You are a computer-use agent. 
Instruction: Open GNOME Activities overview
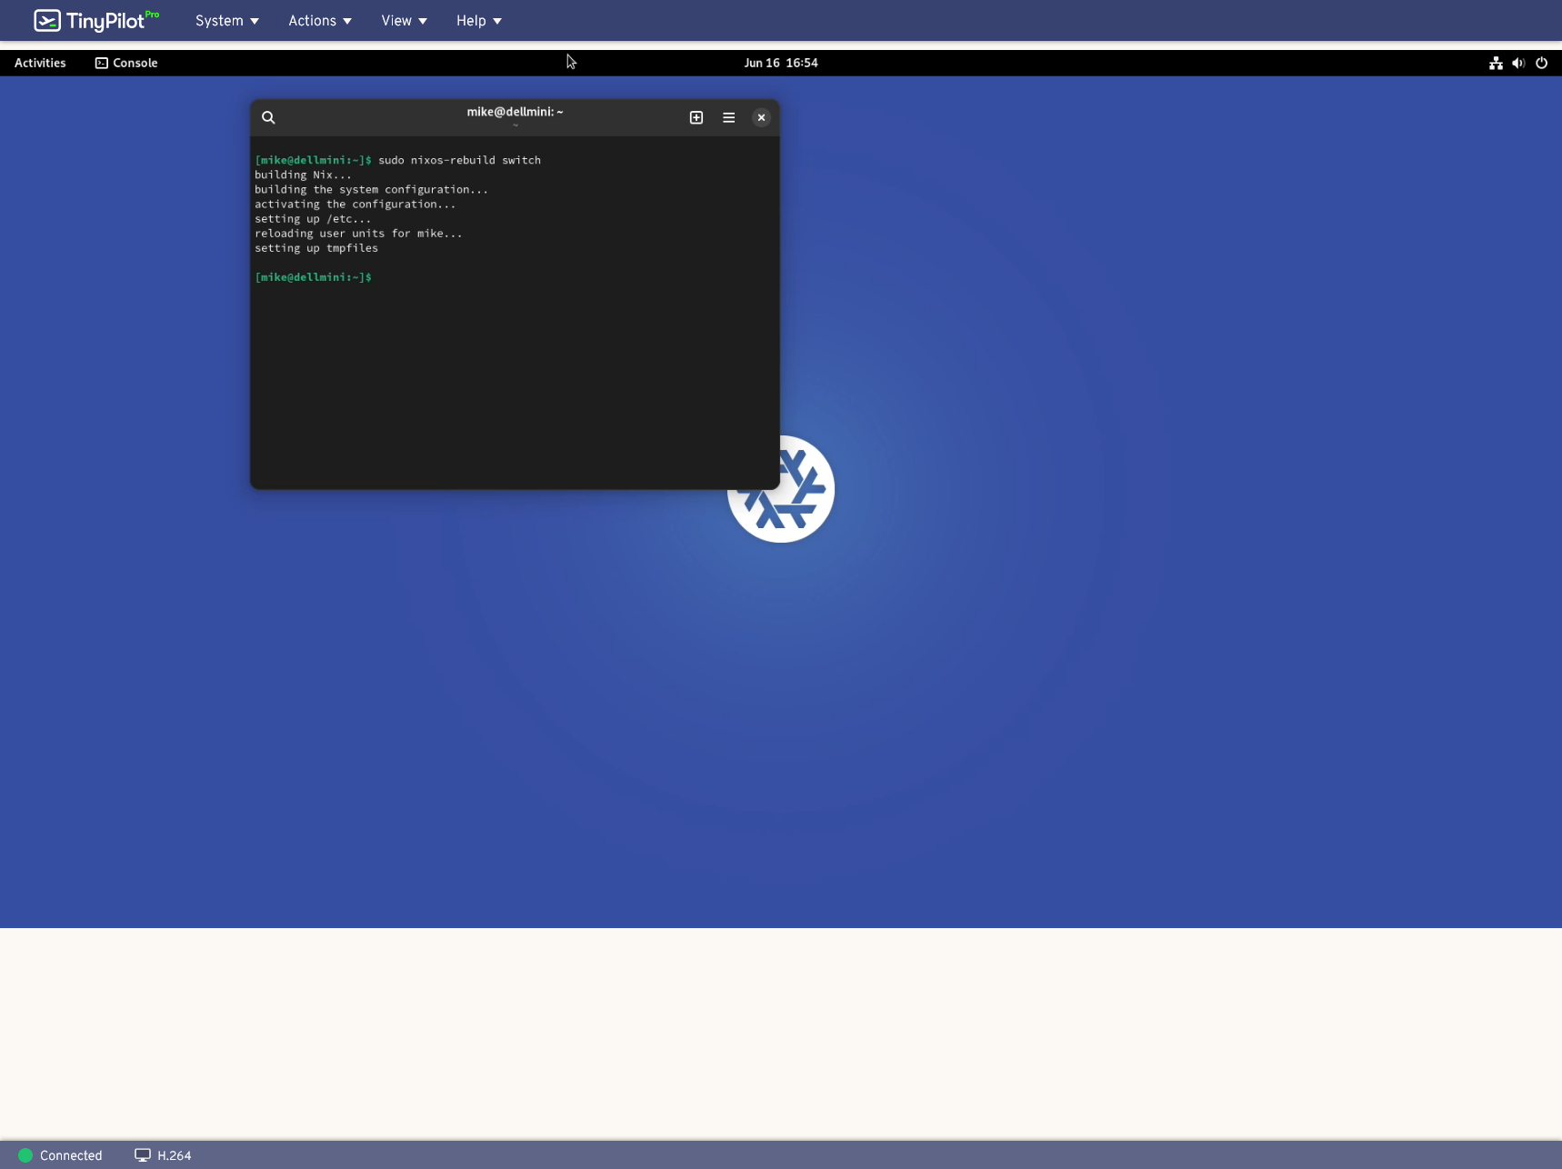[40, 63]
